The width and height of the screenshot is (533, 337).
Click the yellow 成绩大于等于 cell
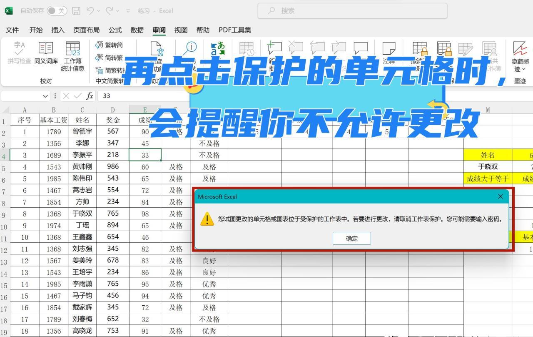tap(488, 178)
